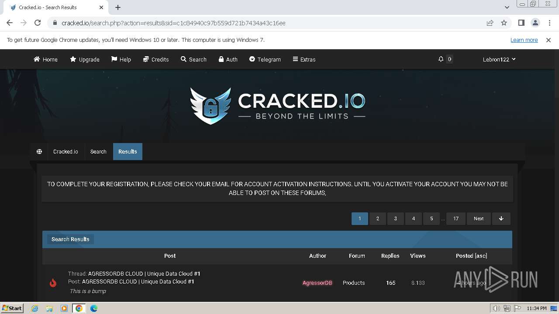Launch Microsoft Edge from the taskbar
Image resolution: width=559 pixels, height=314 pixels.
(94, 308)
